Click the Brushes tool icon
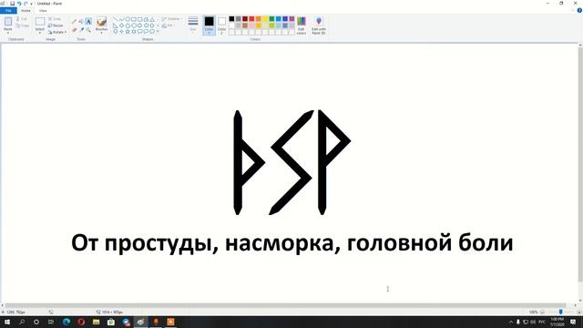The height and width of the screenshot is (328, 583). (101, 22)
